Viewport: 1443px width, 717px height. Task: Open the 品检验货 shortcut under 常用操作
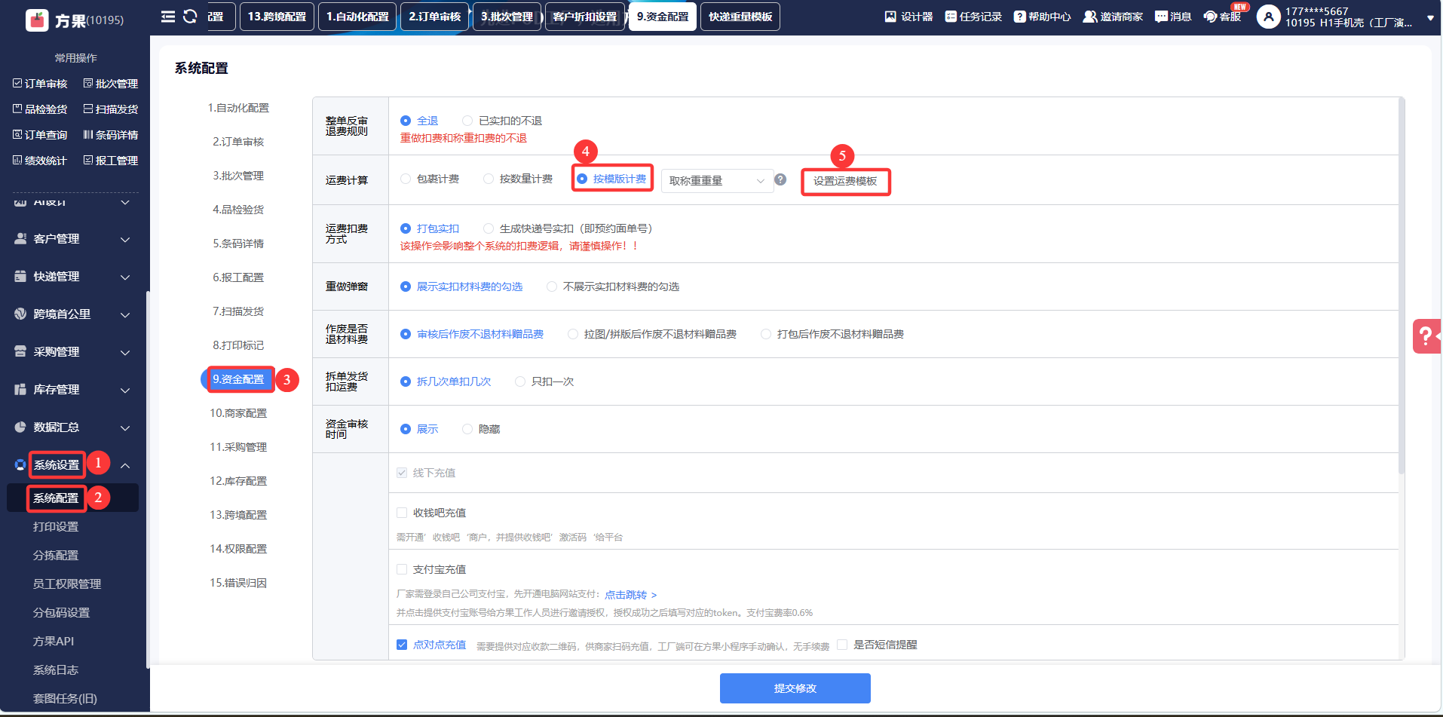[41, 109]
